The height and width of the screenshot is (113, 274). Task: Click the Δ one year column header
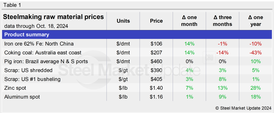click(x=255, y=21)
